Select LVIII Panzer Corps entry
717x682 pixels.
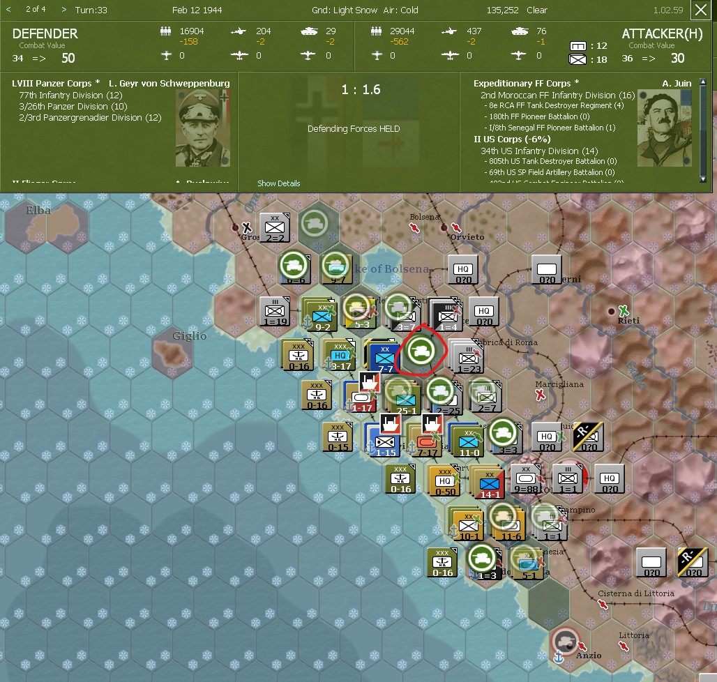point(56,83)
